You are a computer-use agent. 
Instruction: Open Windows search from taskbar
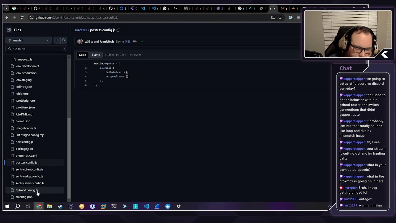pyautogui.click(x=18, y=206)
